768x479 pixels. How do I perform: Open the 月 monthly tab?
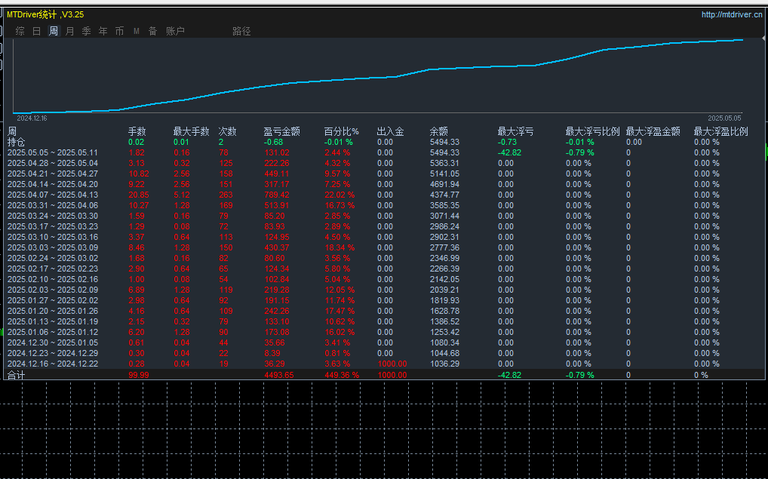[x=70, y=31]
